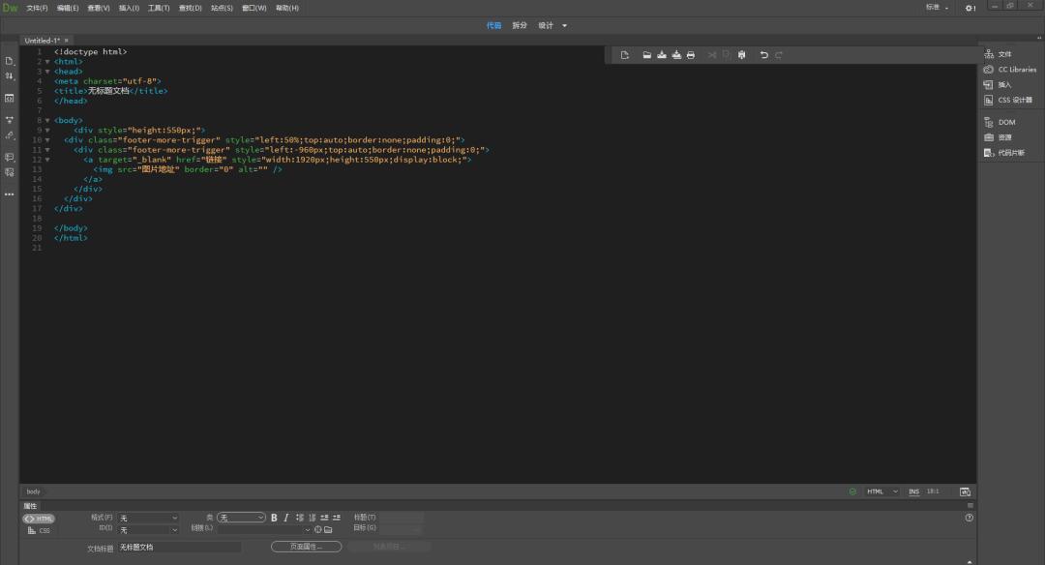Click the undo arrow in standard toolbar
Image resolution: width=1045 pixels, height=565 pixels.
(x=764, y=55)
